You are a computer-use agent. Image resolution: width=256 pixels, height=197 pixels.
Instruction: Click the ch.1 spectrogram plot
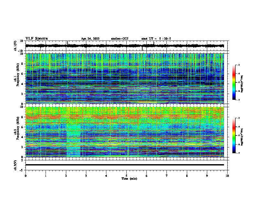125,79
